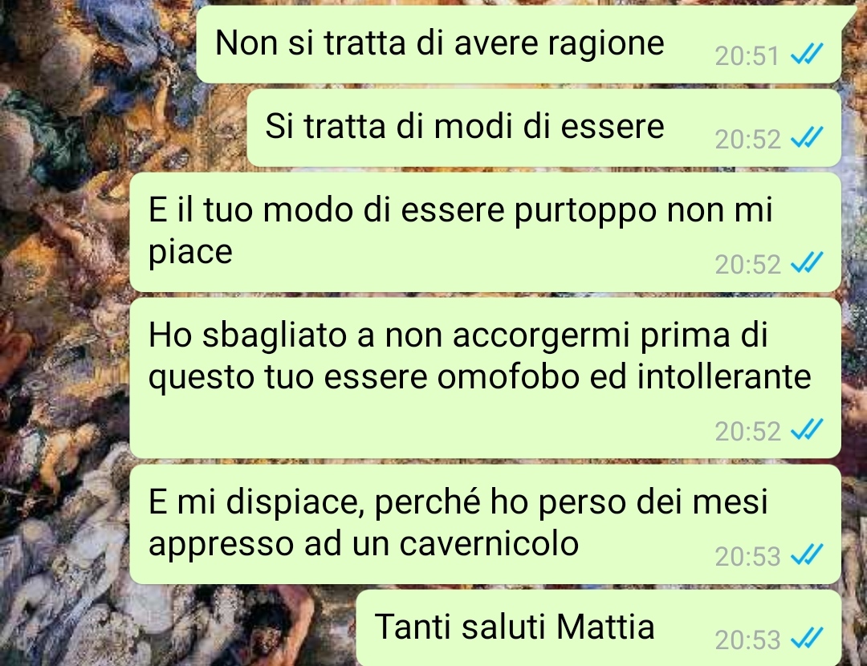Click double-check icon on 'Si tratta di modi' message

(x=807, y=138)
